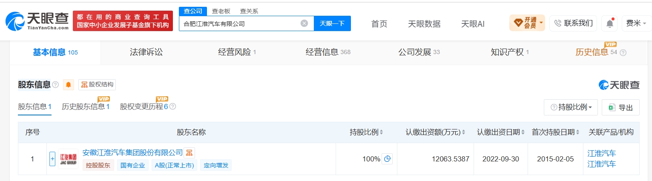Click help icon beside 历史信息 tab
This screenshot has height=181, width=652.
point(623,52)
